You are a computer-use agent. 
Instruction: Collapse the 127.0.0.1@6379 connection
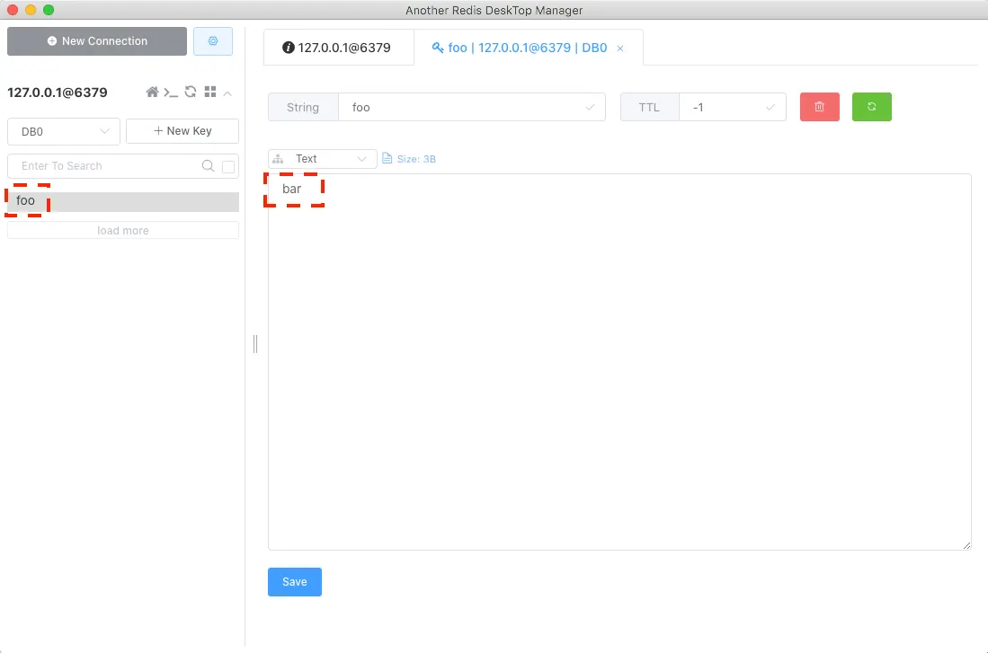point(227,93)
